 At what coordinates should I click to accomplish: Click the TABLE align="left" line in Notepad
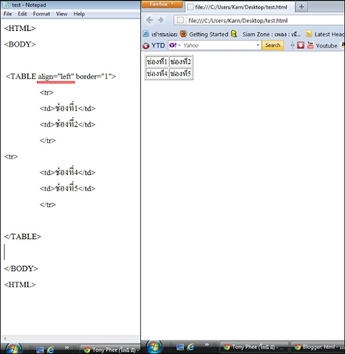(x=60, y=76)
